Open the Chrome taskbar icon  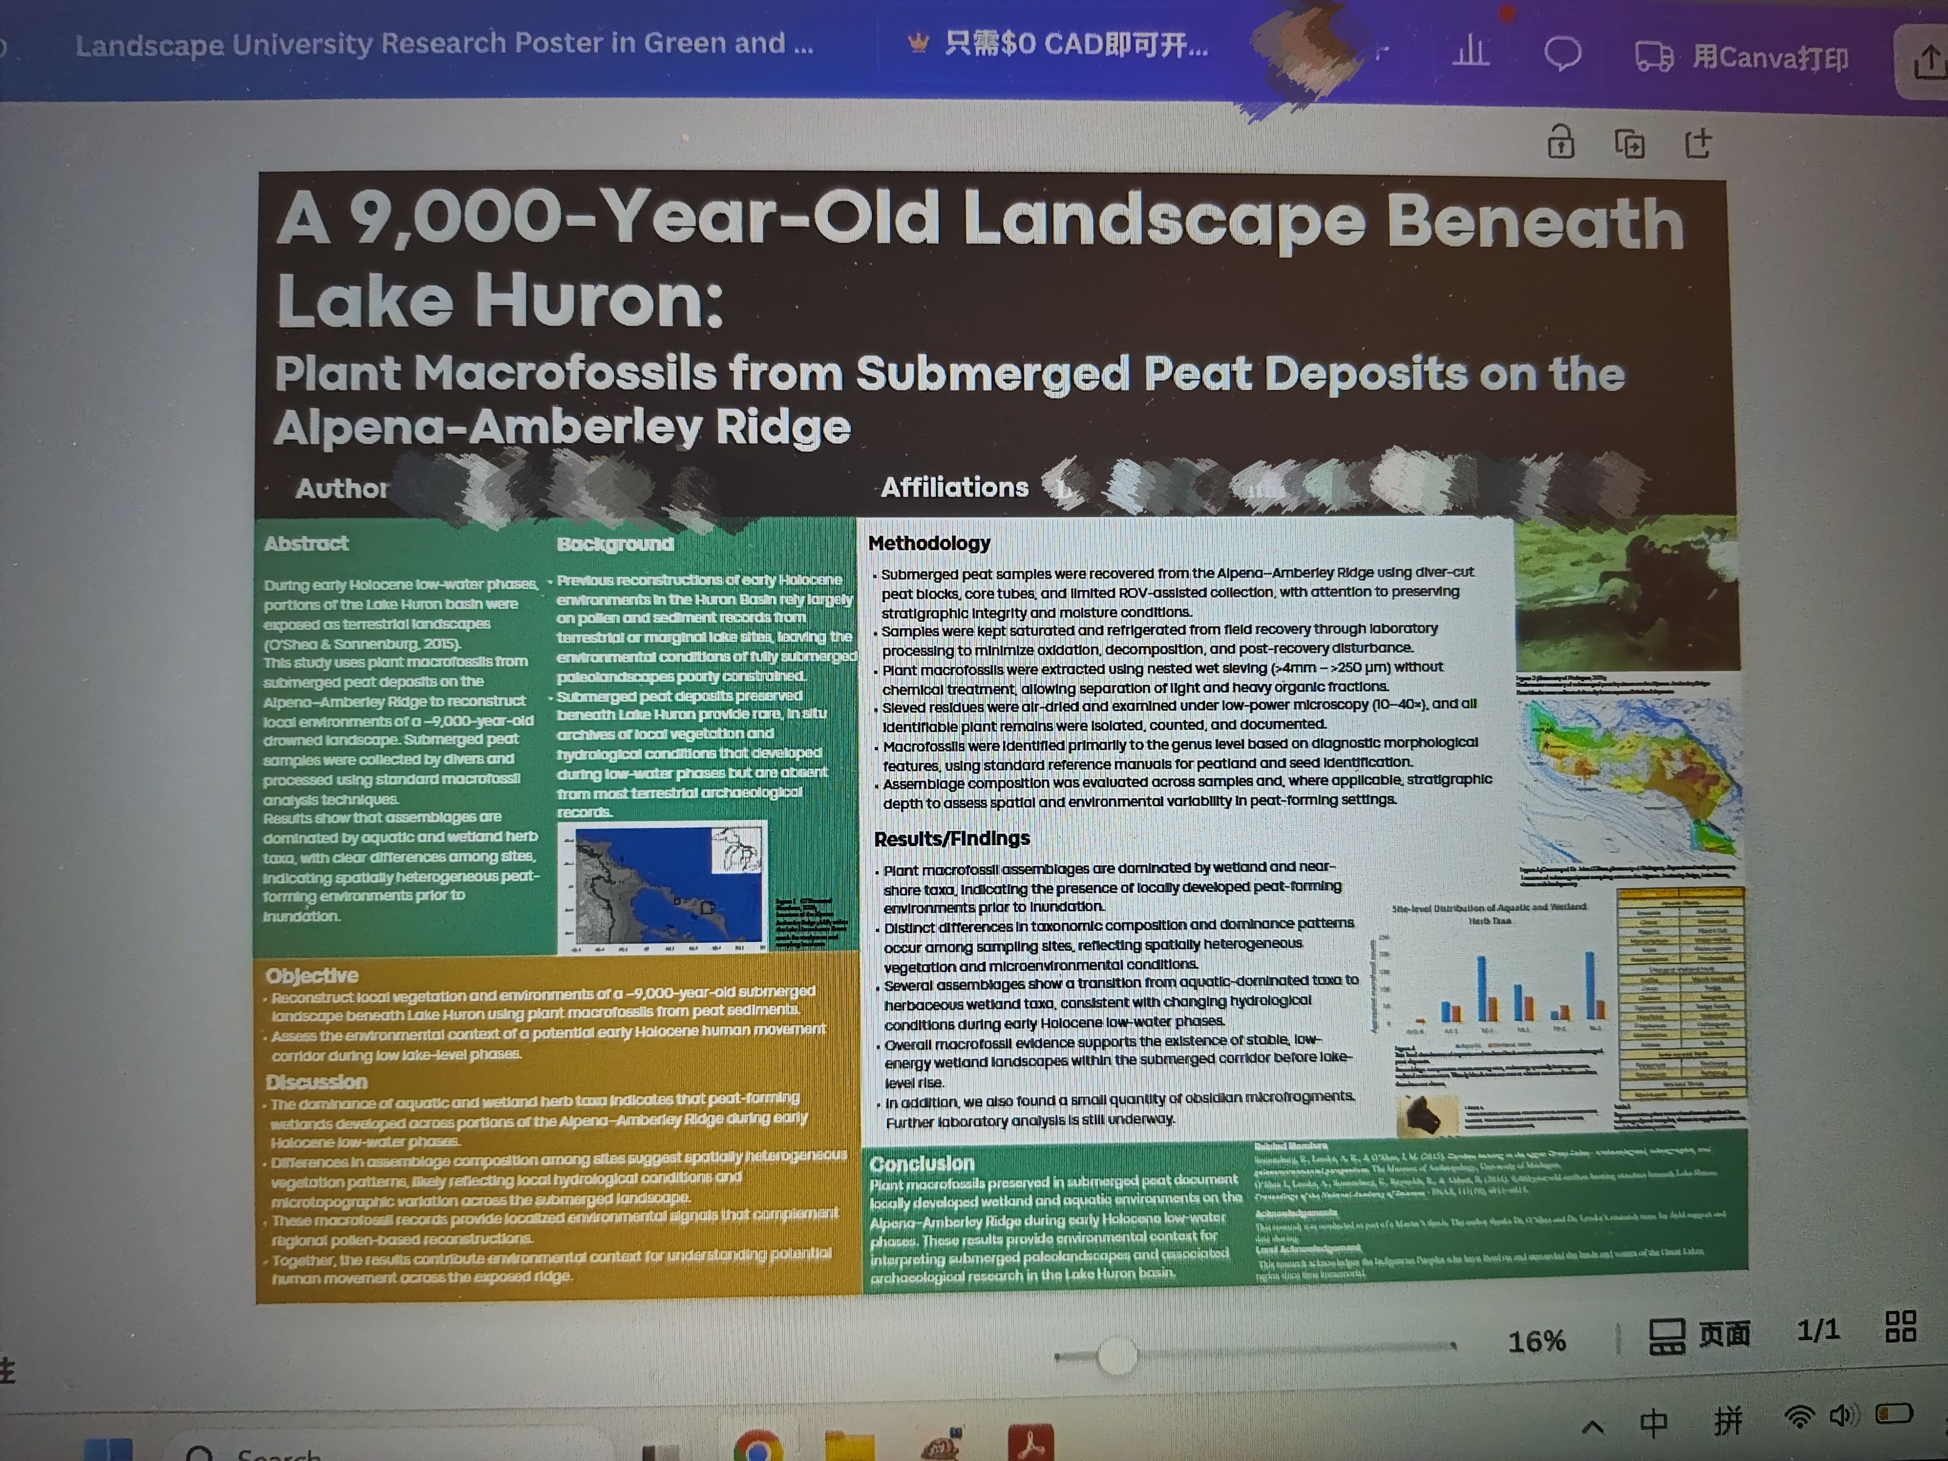click(757, 1446)
